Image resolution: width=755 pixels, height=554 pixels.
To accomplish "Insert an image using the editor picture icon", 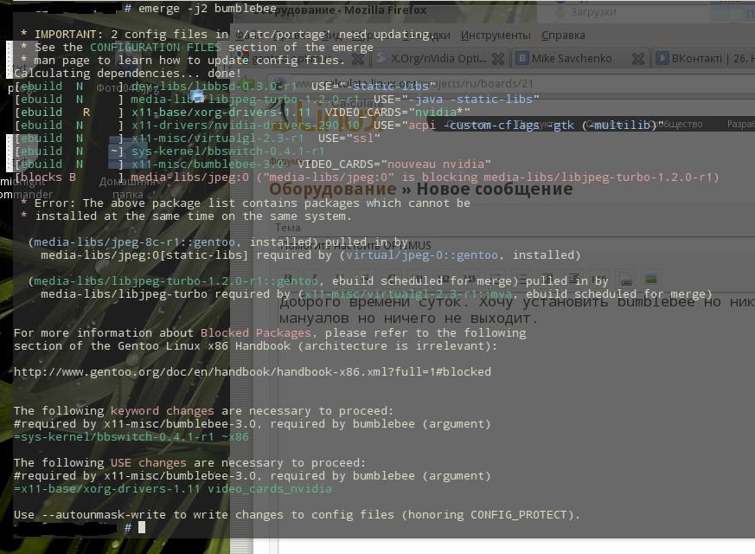I will coord(651,279).
